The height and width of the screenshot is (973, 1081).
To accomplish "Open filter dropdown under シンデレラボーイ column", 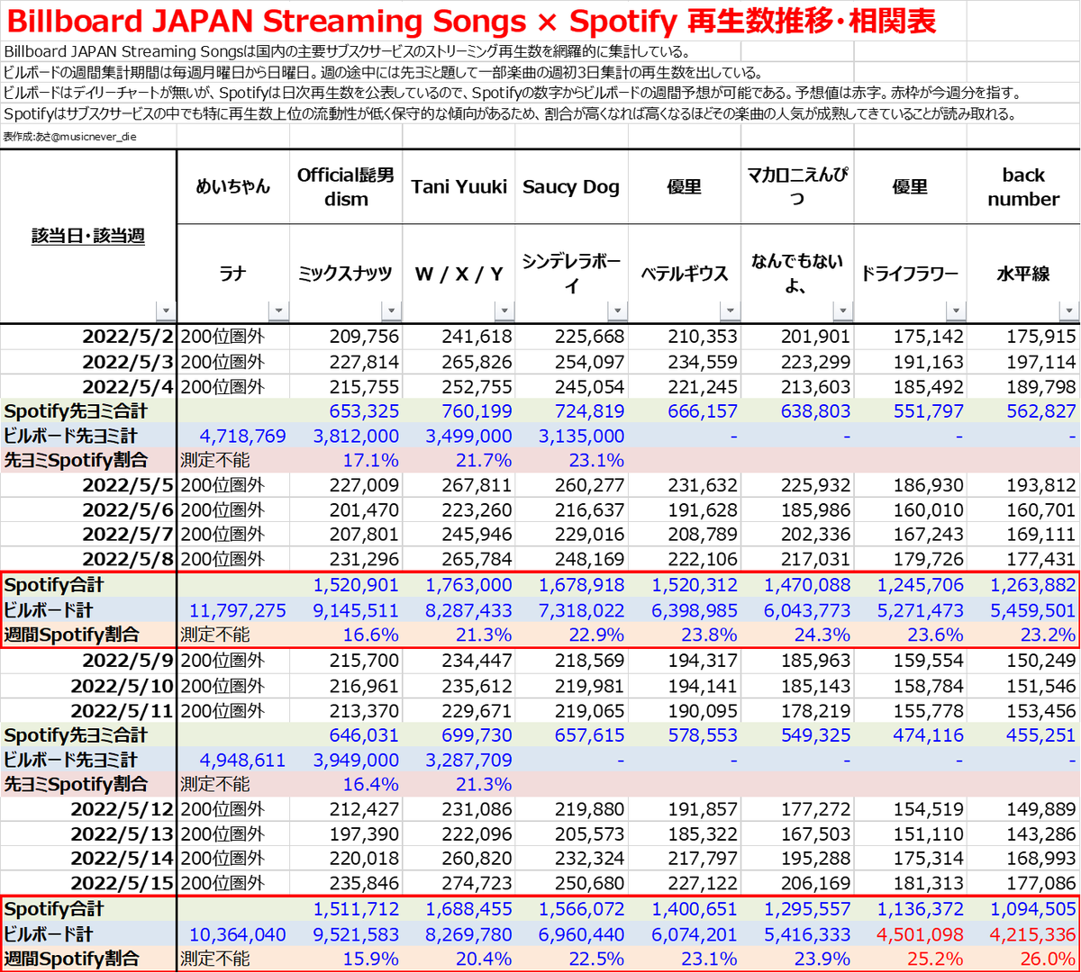I will pyautogui.click(x=617, y=311).
